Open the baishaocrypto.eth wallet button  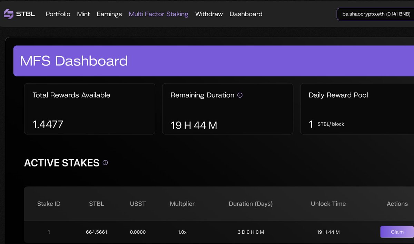coord(376,14)
